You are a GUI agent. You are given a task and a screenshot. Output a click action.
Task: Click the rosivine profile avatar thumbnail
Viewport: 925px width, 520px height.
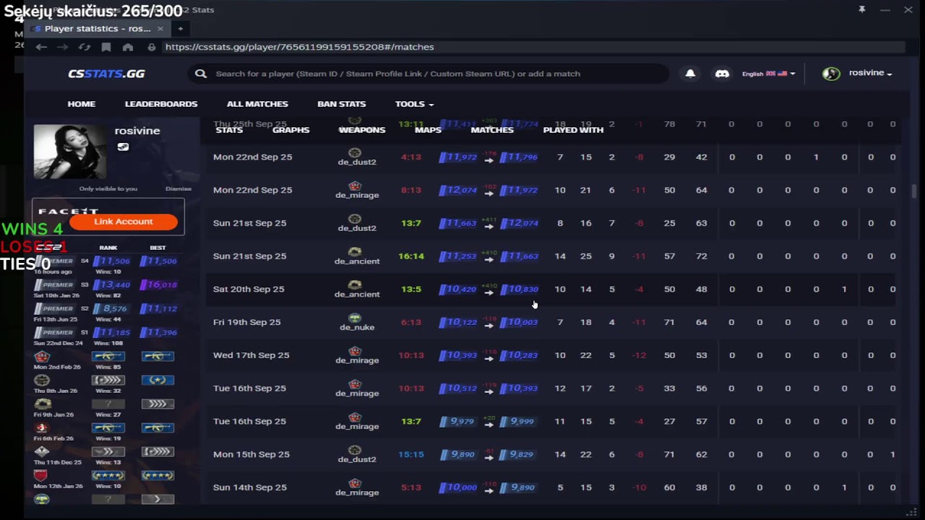pos(70,152)
